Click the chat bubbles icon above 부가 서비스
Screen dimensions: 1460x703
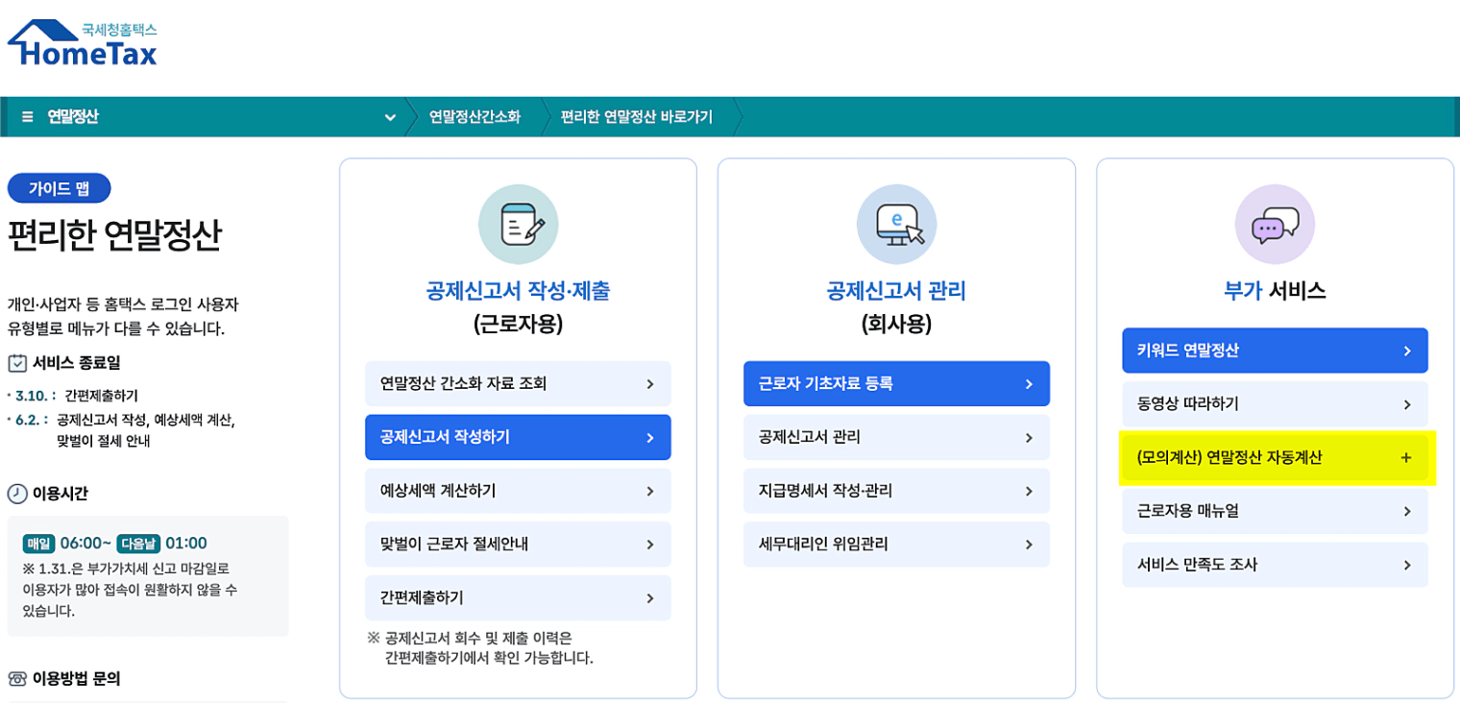[x=1275, y=224]
